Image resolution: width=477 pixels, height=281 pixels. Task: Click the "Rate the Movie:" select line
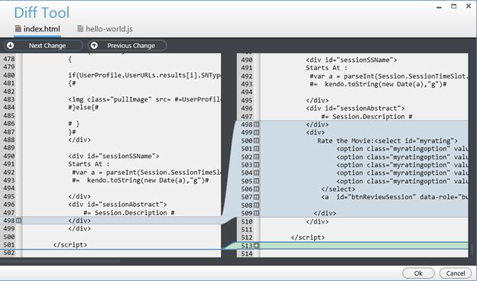[388, 140]
